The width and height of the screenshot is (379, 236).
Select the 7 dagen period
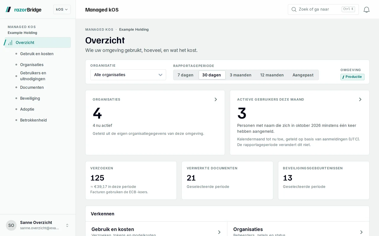pos(186,75)
